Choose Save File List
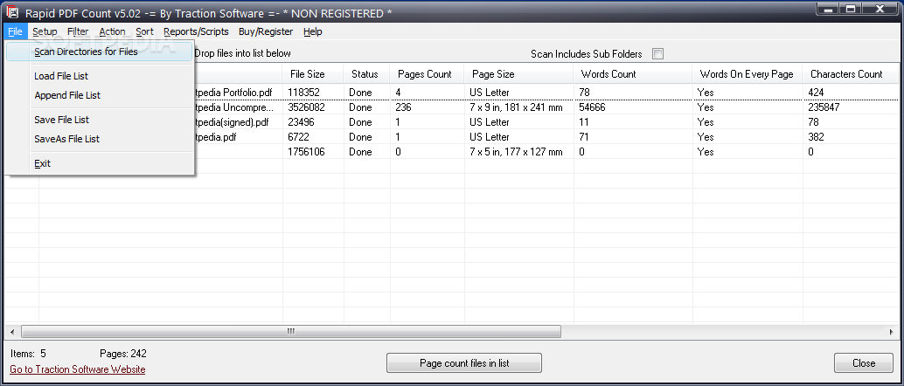This screenshot has height=386, width=904. click(99, 120)
